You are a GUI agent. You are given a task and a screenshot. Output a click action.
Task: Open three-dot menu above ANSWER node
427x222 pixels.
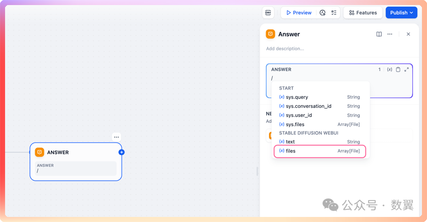(x=117, y=137)
